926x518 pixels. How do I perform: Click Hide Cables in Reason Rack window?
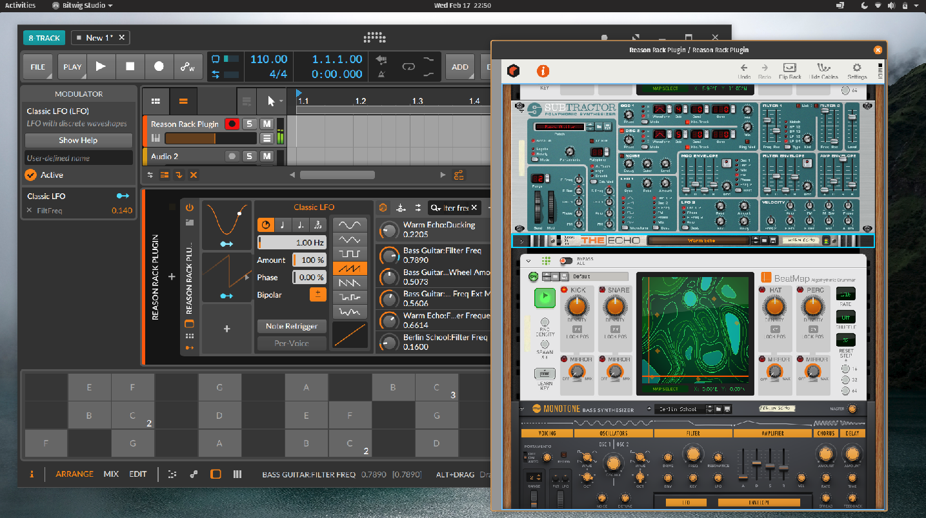823,71
